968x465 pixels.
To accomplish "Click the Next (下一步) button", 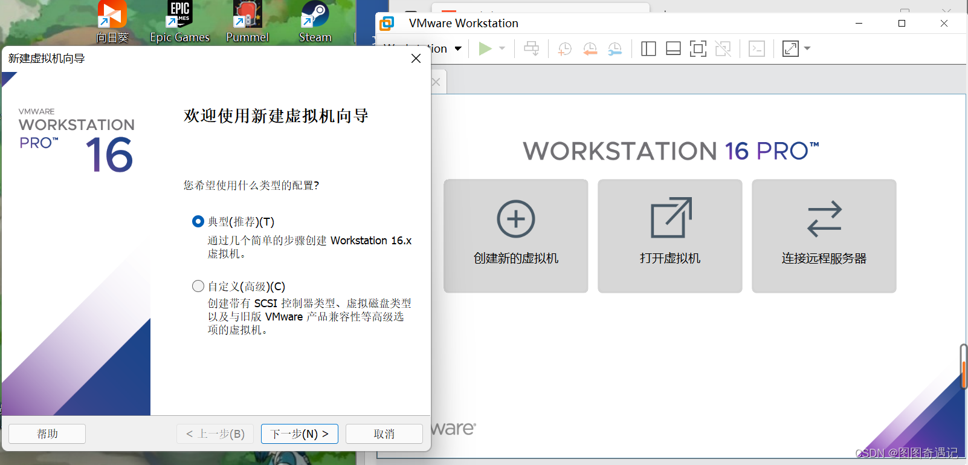I will point(300,434).
